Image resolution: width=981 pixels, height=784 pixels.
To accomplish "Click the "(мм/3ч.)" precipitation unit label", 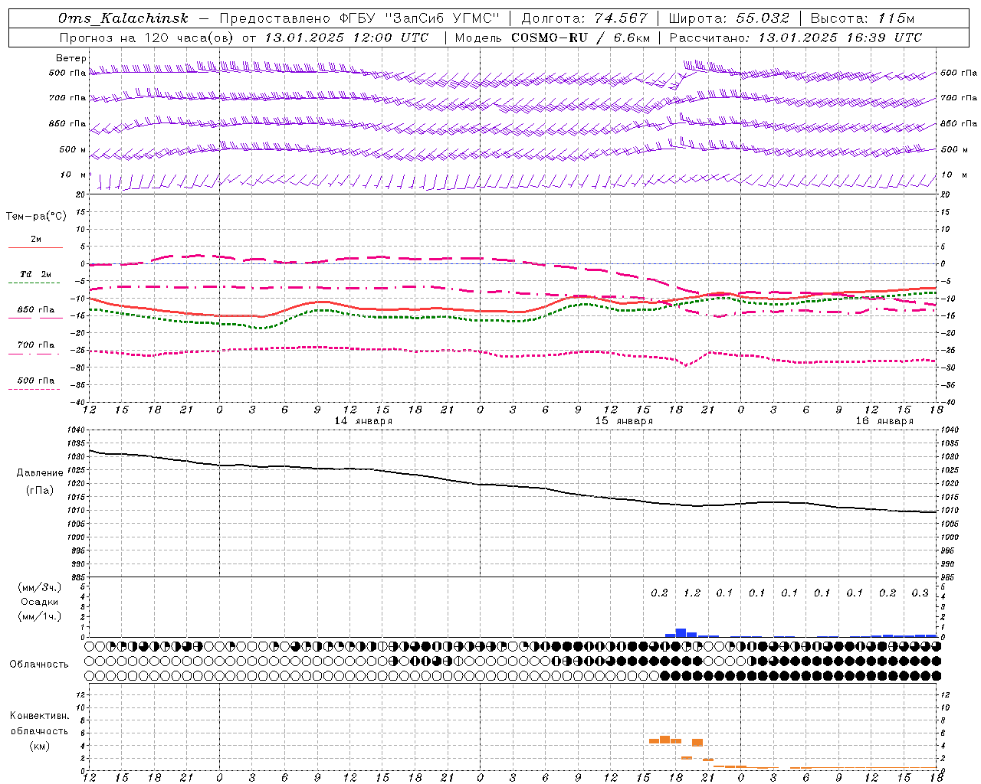I will (40, 587).
